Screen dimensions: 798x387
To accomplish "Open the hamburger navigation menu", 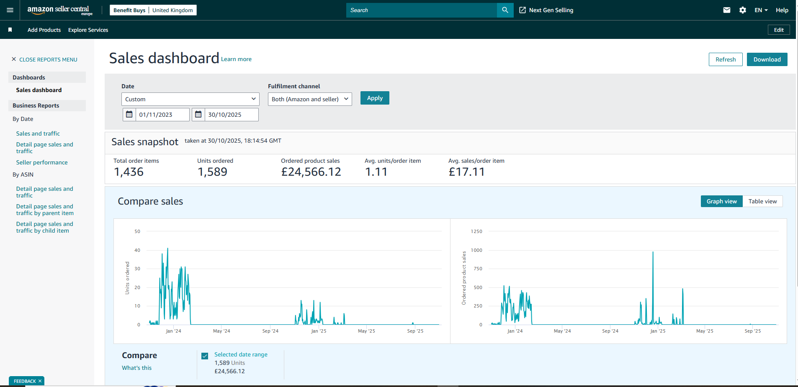I will pyautogui.click(x=10, y=10).
